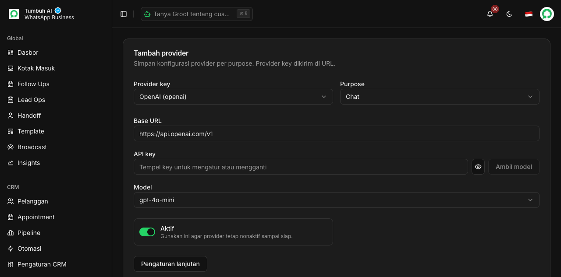
Task: Click the Otomasi lightning icon
Action: (11, 249)
